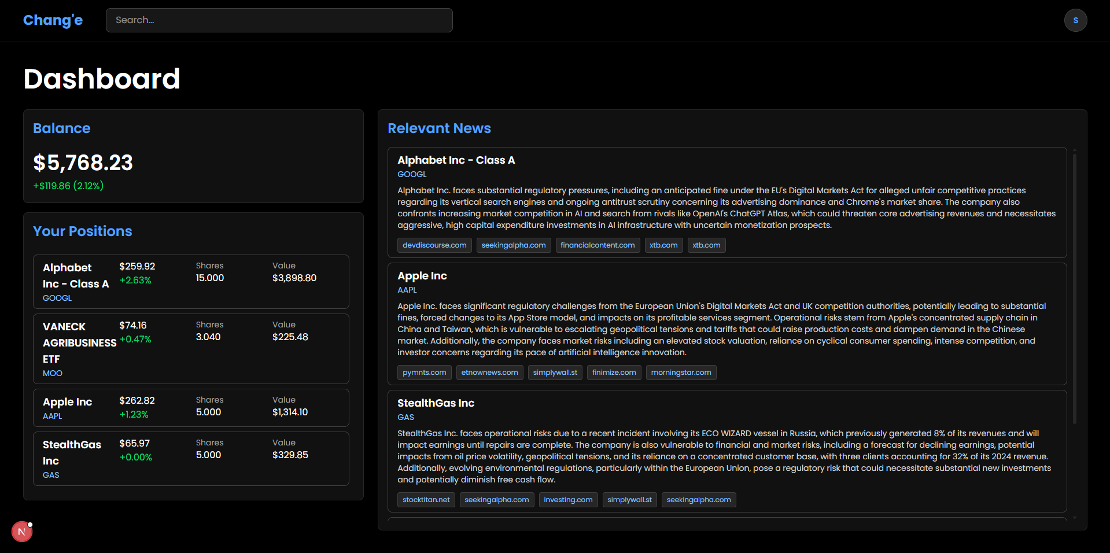Click the GOOGL ticker in the news card
The height and width of the screenshot is (553, 1110).
(x=412, y=174)
